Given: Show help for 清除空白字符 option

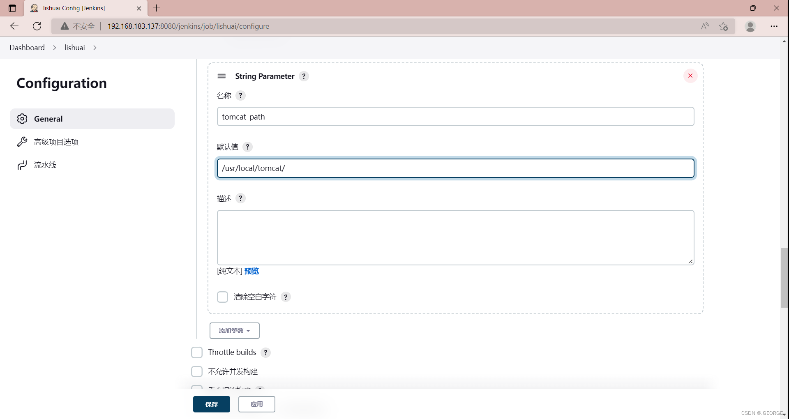Looking at the screenshot, I should point(286,297).
